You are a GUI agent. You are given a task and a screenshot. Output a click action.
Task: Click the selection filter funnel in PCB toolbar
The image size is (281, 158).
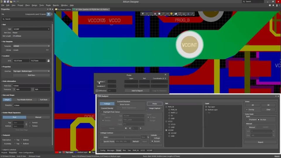pyautogui.click(x=143, y=14)
